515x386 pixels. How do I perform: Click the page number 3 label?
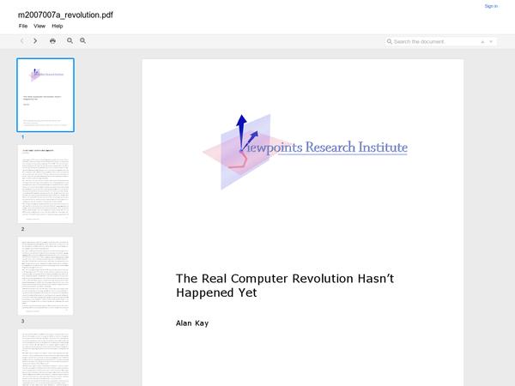tap(22, 321)
